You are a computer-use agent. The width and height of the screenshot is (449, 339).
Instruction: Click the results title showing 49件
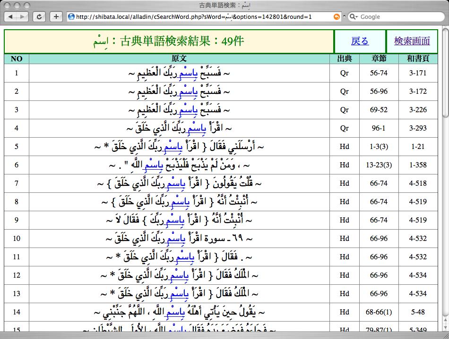[x=169, y=41]
